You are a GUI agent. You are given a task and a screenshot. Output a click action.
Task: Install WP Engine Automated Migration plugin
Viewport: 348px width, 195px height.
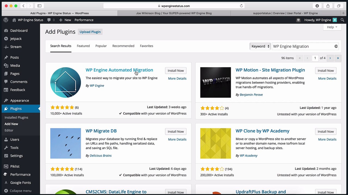click(x=176, y=70)
